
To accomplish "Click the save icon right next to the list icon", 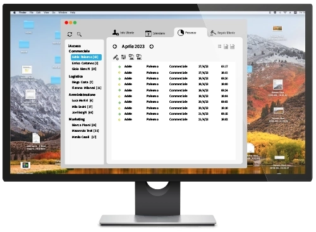I will (x=226, y=47).
